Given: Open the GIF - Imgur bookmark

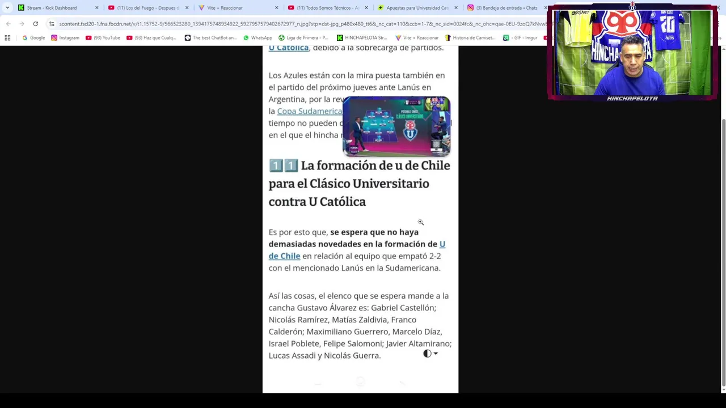Looking at the screenshot, I should 520,38.
